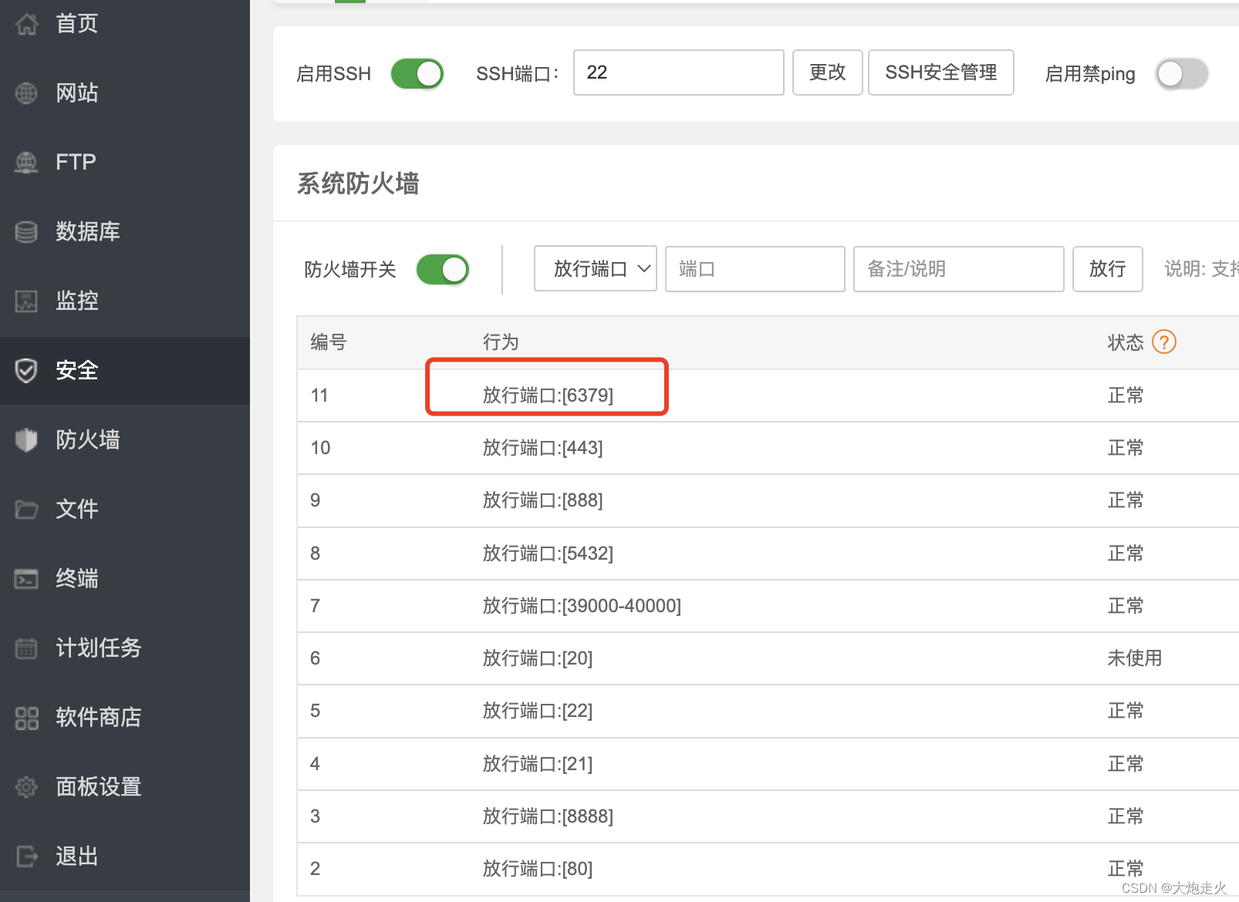The image size is (1239, 902).
Task: Open the 放行端口 dropdown
Action: point(596,269)
